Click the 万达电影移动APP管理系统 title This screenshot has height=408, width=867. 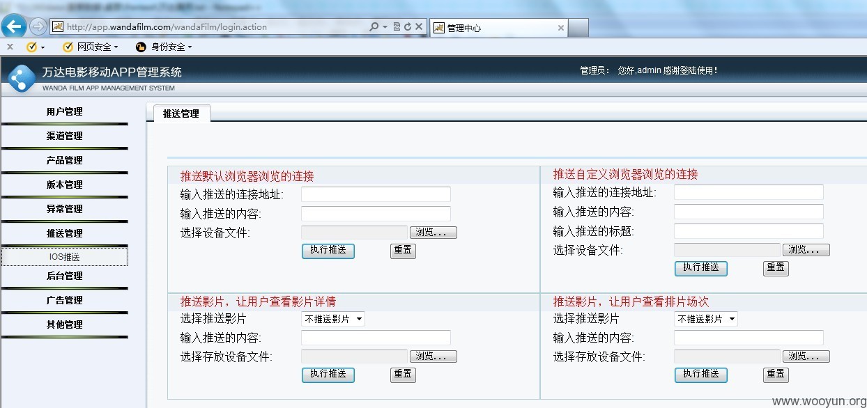pyautogui.click(x=112, y=72)
